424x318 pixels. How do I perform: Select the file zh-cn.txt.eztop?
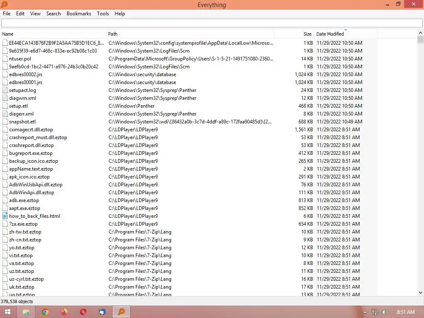tap(25, 240)
